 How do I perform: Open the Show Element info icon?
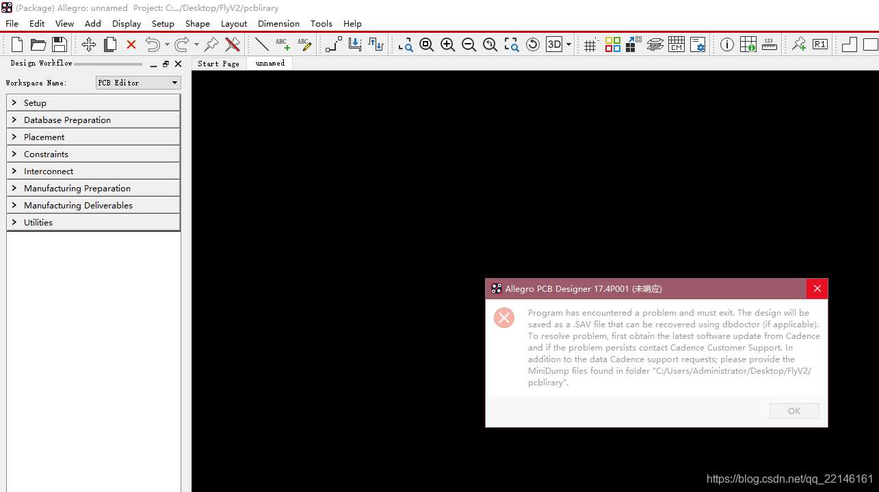pos(727,44)
